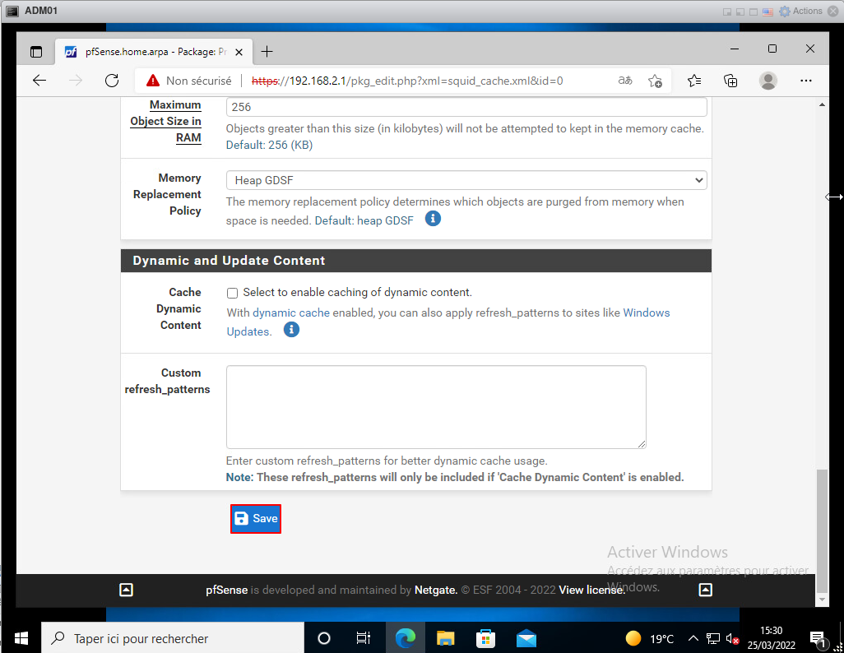Screen dimensions: 844x653
Task: Open the Edge settings ellipsis menu
Action: [806, 81]
